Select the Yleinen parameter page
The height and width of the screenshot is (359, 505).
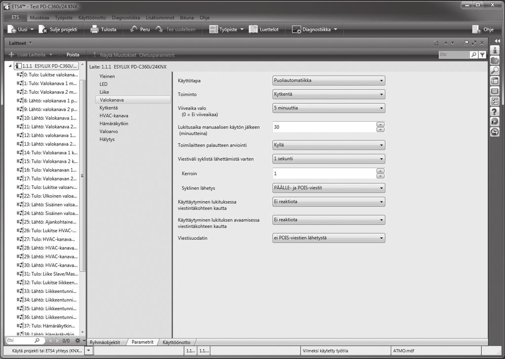[x=107, y=76]
